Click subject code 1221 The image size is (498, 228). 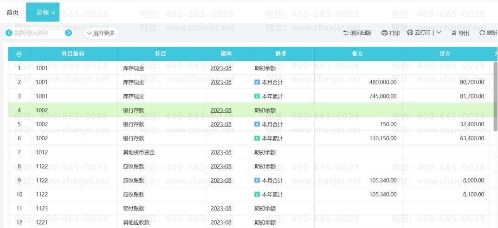click(42, 222)
